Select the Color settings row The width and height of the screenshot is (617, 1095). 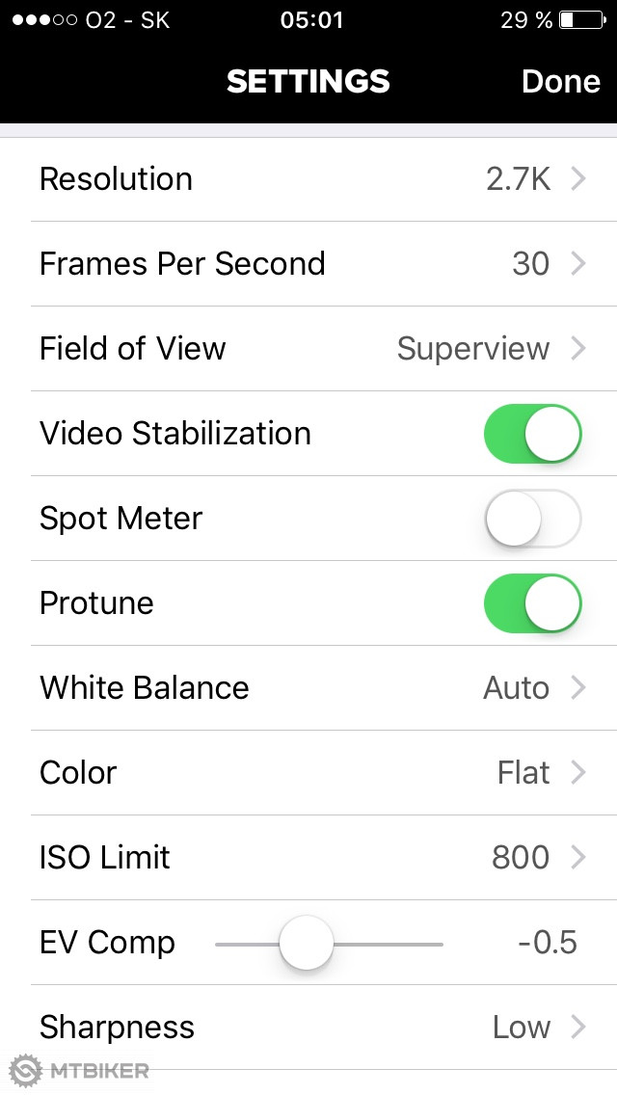click(308, 773)
